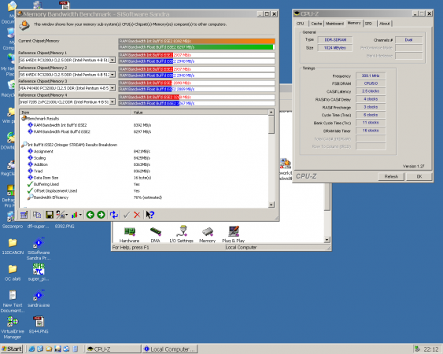Click the blue refresh arrows icon
This screenshot has width=443, height=354.
click(114, 215)
